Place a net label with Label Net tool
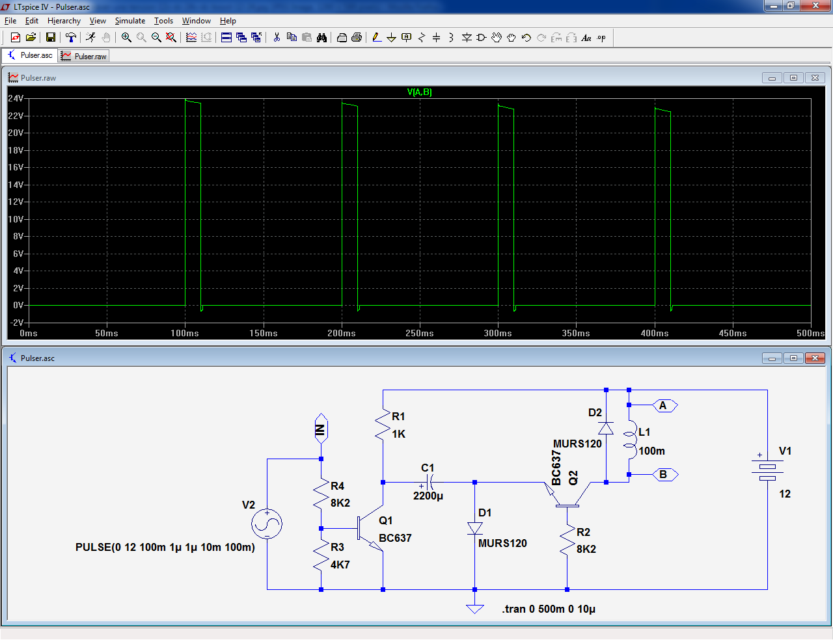Image resolution: width=833 pixels, height=640 pixels. pyautogui.click(x=407, y=38)
